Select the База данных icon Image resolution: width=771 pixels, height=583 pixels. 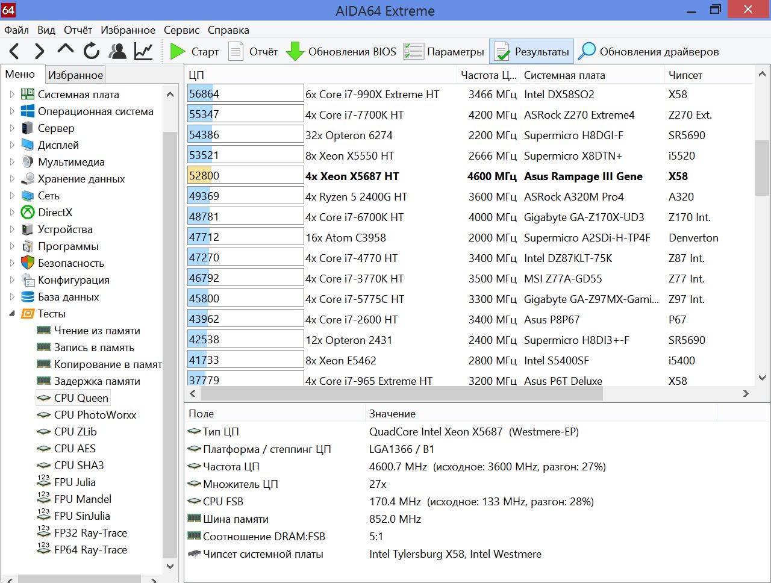28,297
